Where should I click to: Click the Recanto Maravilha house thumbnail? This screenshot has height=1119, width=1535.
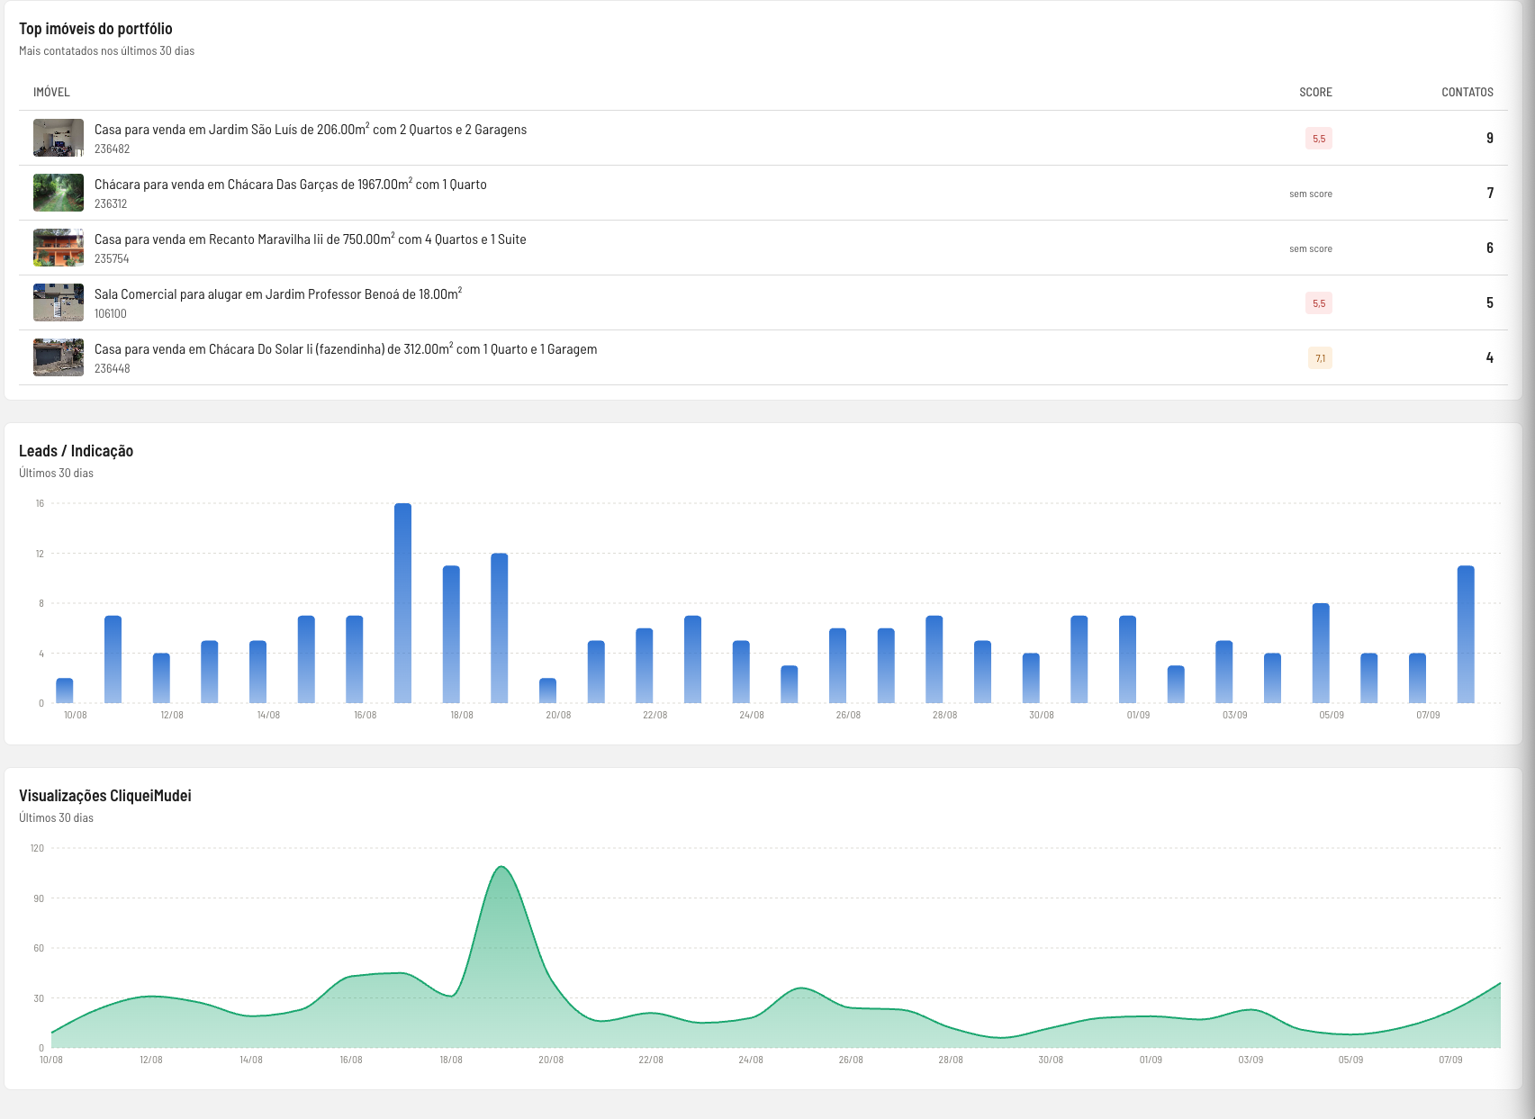[x=59, y=248]
